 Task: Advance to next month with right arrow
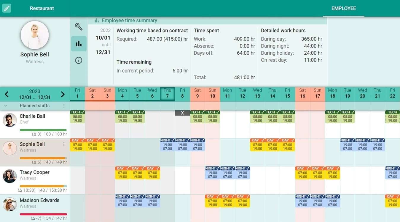click(63, 95)
